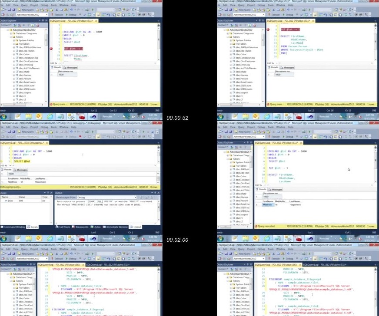Click the Start orb in the Debugging window taskbar
This screenshot has width=379, height=316.
pyautogui.click(x=3, y=239)
